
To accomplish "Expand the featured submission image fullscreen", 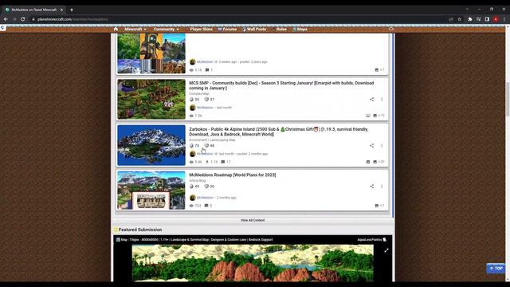I will 386,250.
